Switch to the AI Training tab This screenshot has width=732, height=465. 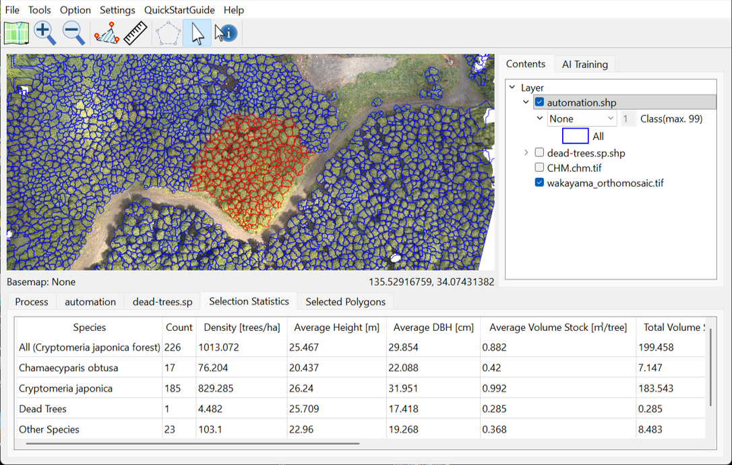(584, 64)
